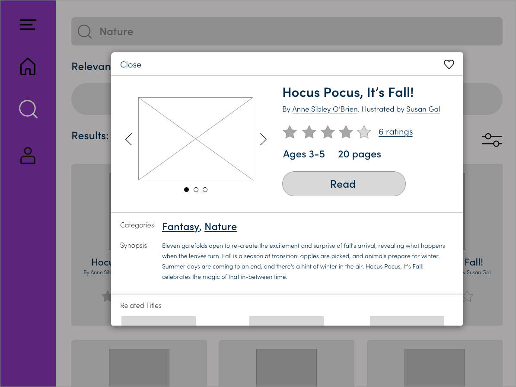516x387 pixels.
Task: Show previous cover image arrow
Action: [128, 139]
